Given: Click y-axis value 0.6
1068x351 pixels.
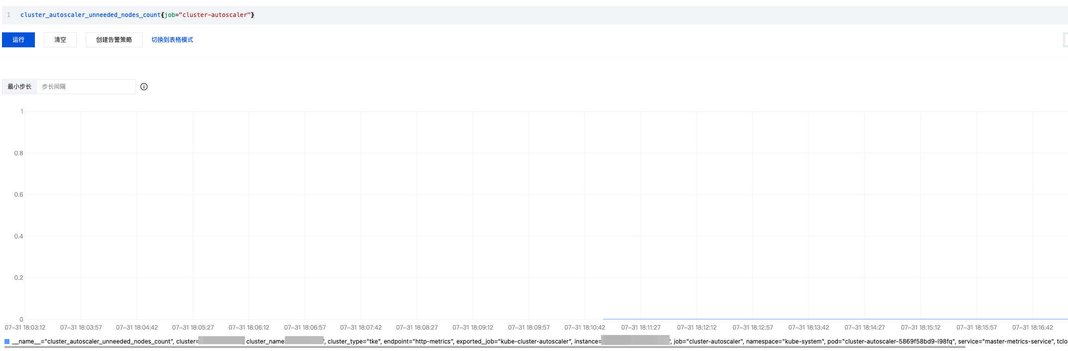Looking at the screenshot, I should tap(19, 195).
